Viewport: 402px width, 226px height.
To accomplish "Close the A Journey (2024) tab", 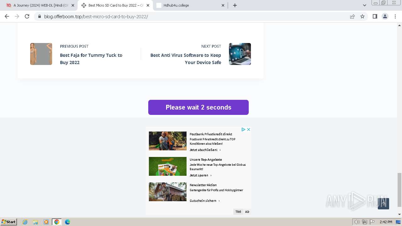I will [73, 5].
